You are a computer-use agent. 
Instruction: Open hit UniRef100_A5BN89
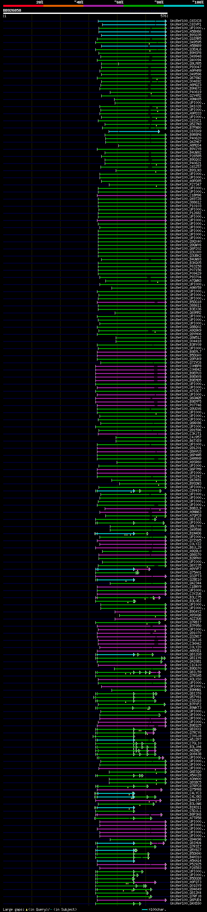(186, 46)
